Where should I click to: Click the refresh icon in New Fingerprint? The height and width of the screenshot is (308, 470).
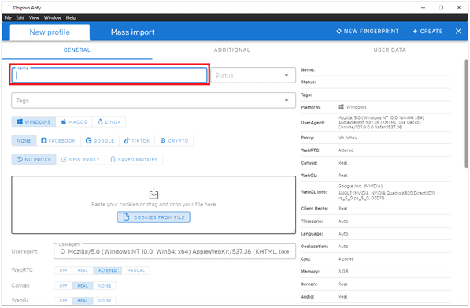click(x=339, y=31)
